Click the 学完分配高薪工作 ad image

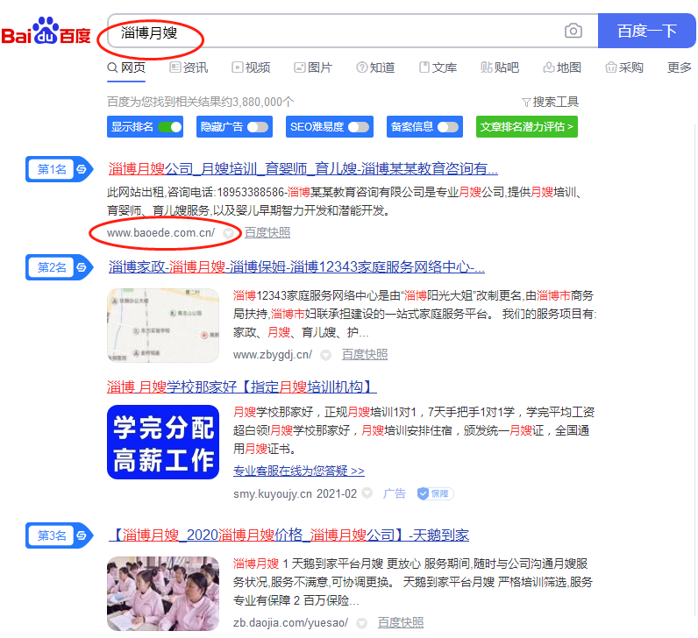163,443
